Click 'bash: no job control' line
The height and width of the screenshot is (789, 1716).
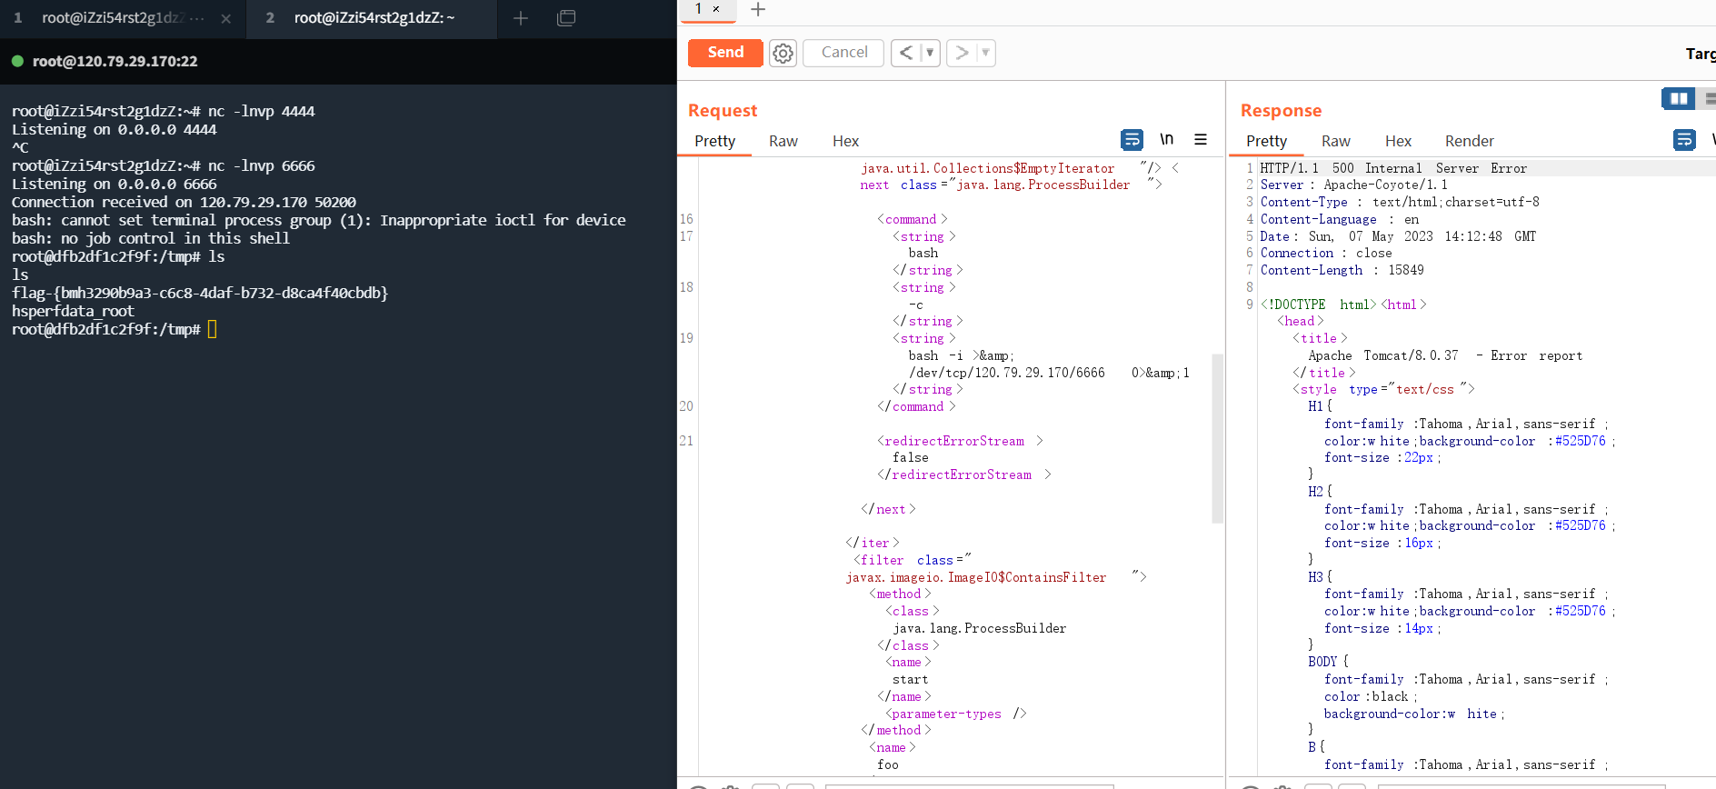click(151, 238)
